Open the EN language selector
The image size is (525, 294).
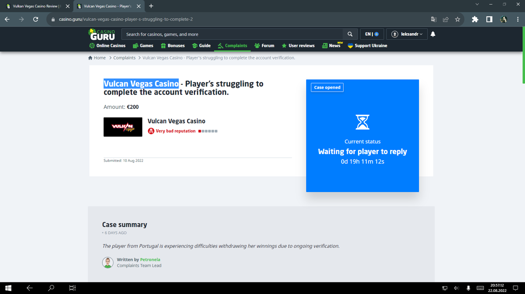tap(371, 34)
